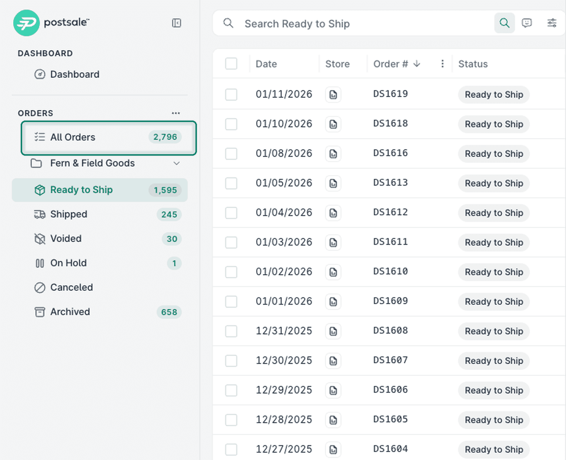Select checkbox for order DS1612

(x=231, y=213)
